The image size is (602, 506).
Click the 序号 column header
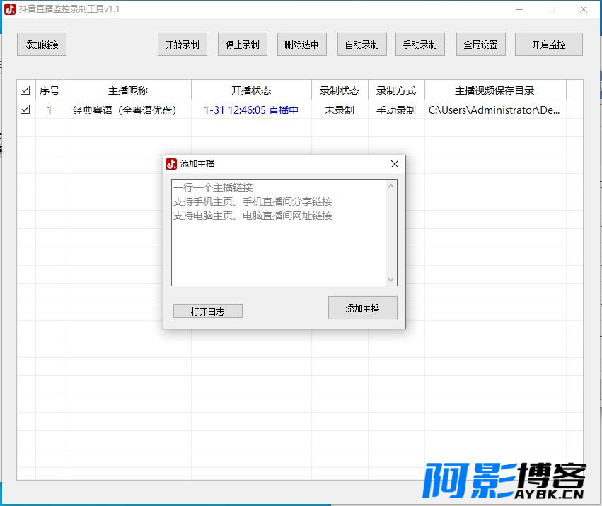tap(50, 90)
